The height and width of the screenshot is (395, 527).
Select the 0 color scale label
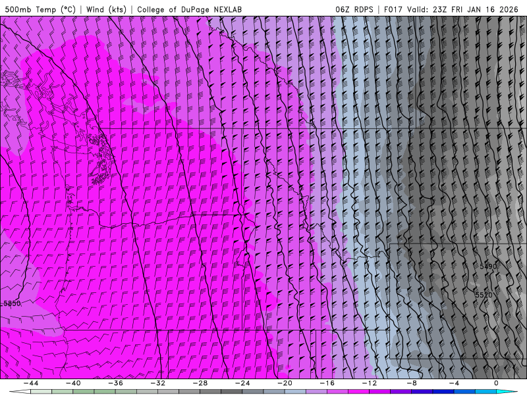(496, 383)
